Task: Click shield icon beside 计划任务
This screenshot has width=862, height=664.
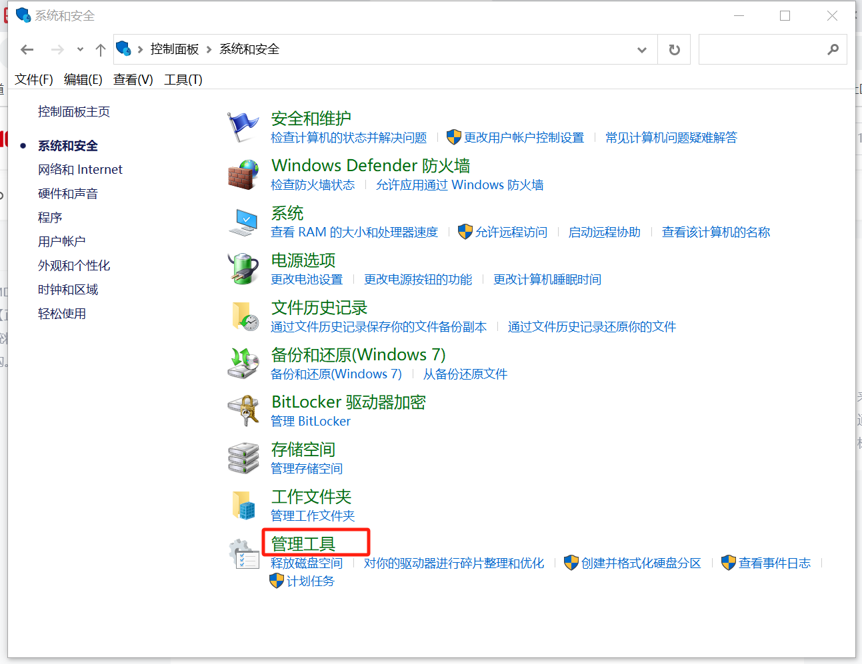Action: coord(277,581)
